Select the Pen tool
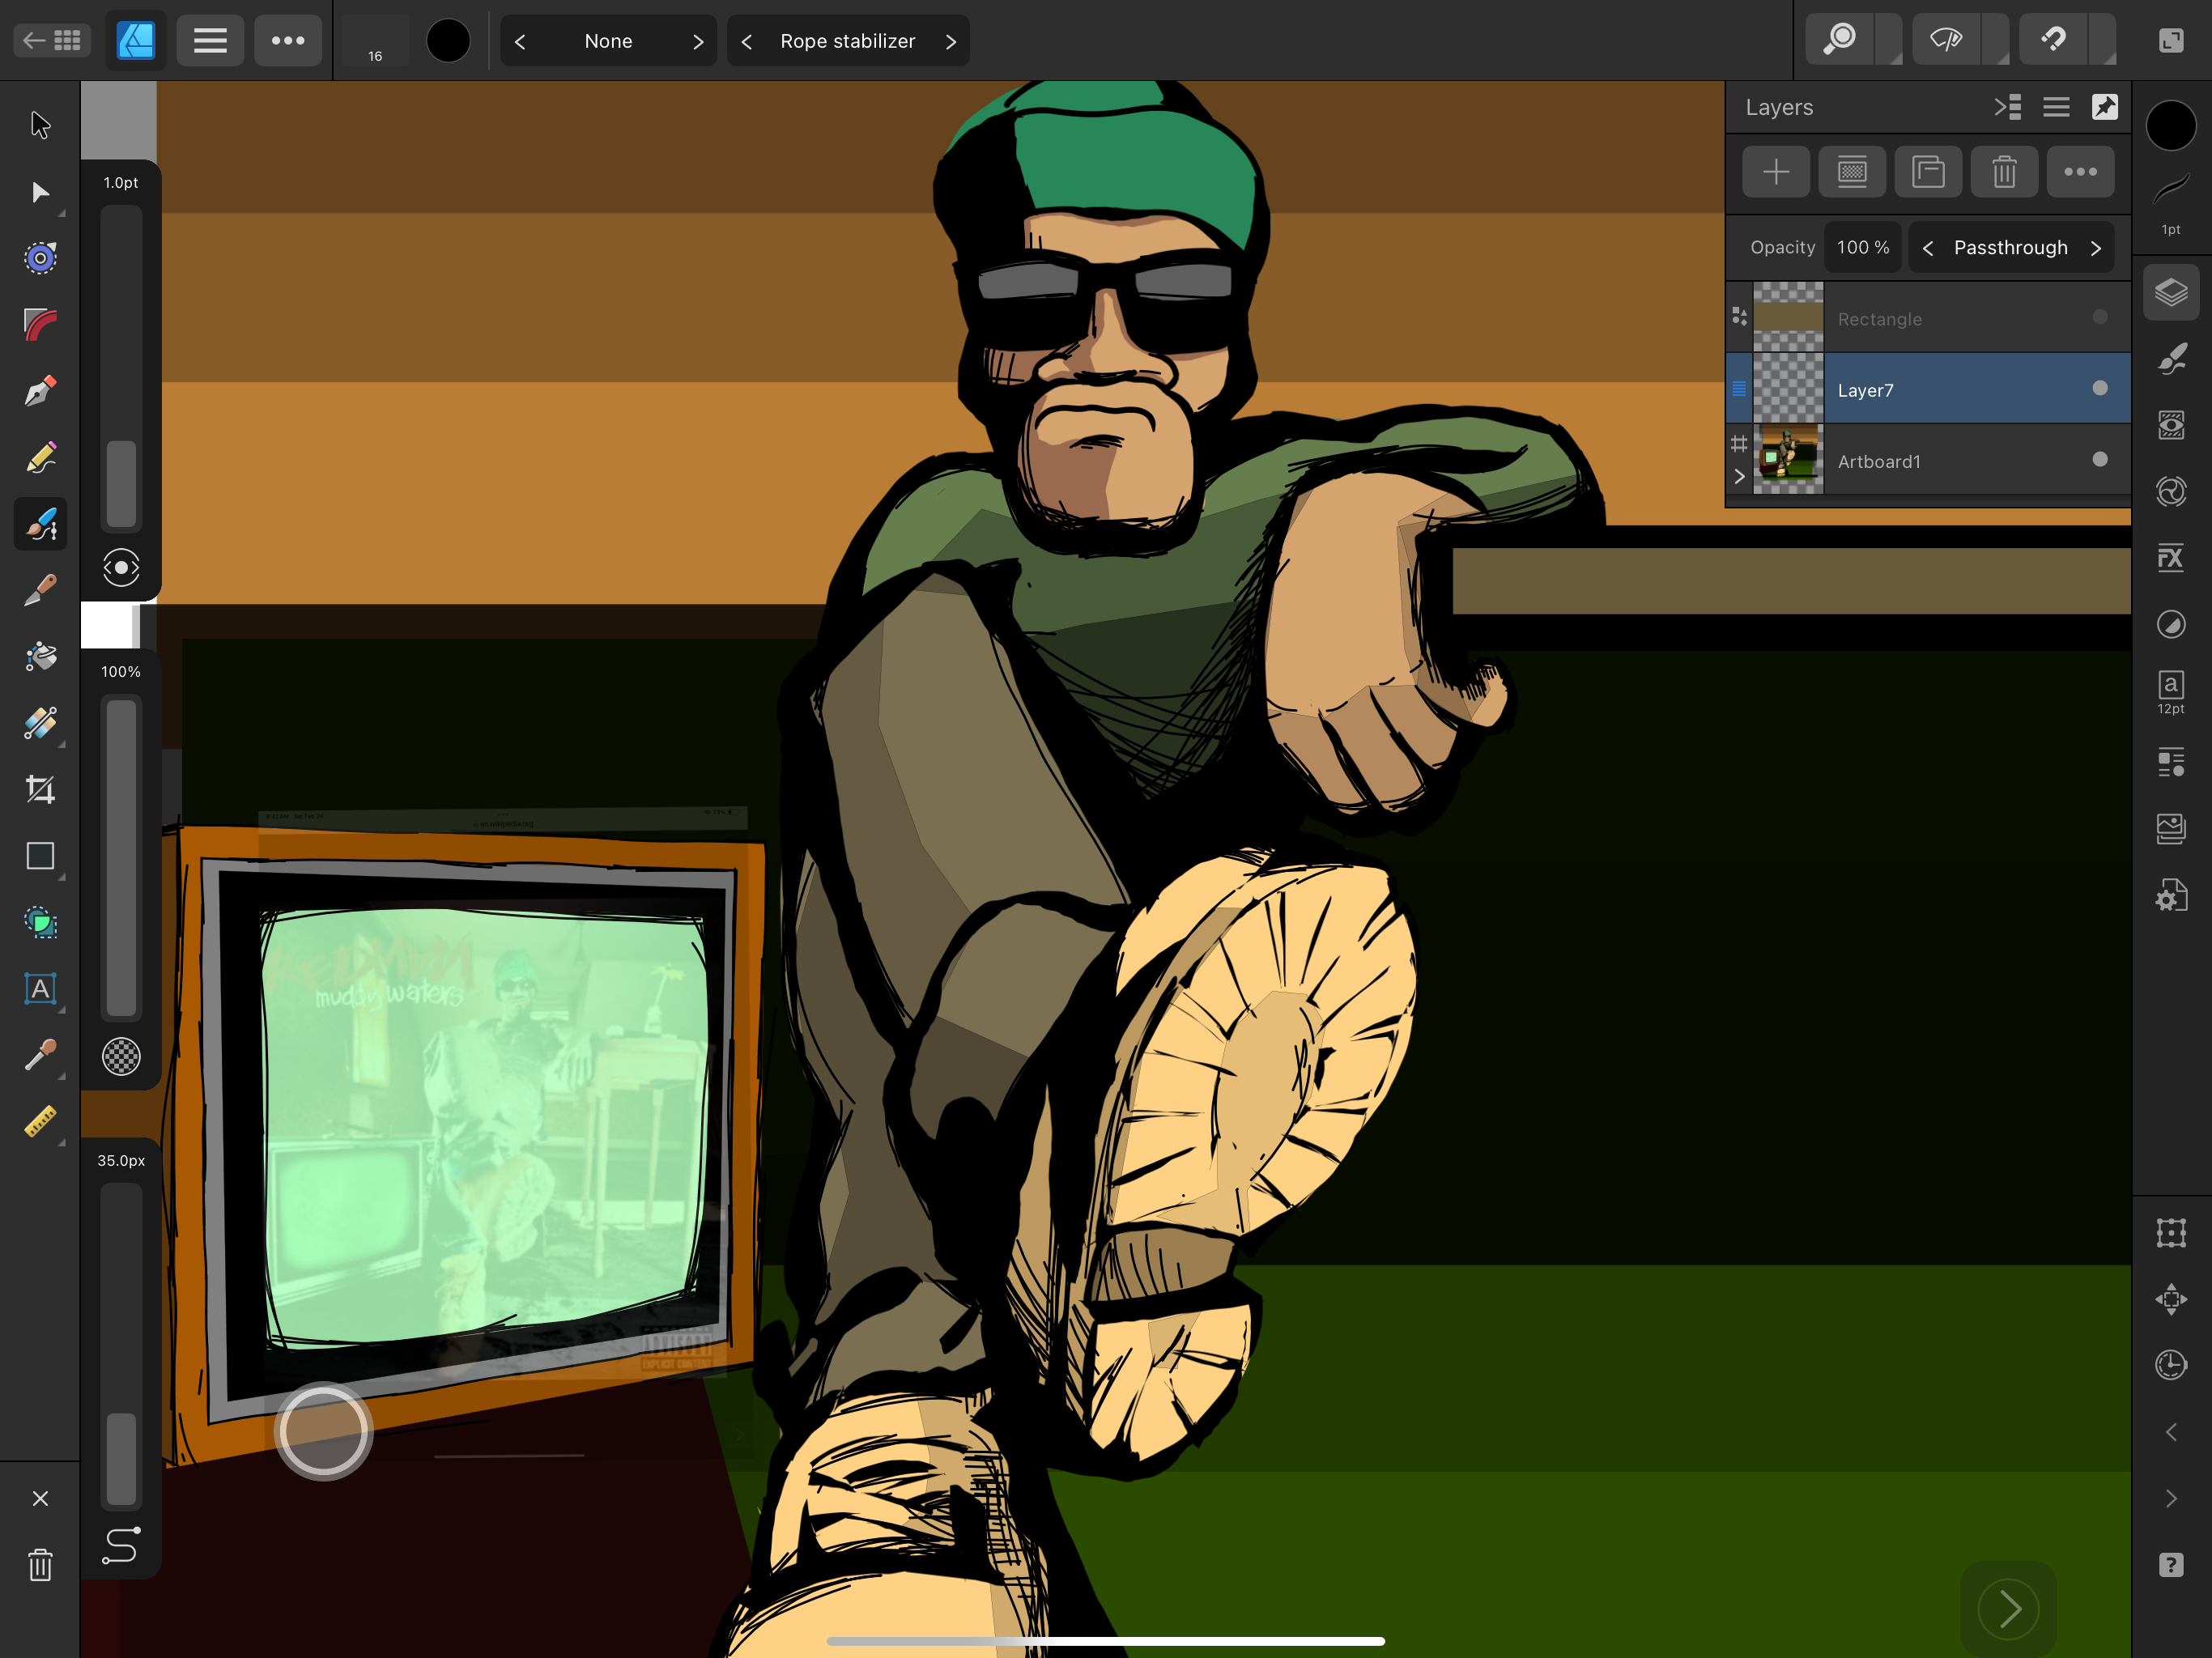The width and height of the screenshot is (2212, 1658). (x=40, y=391)
